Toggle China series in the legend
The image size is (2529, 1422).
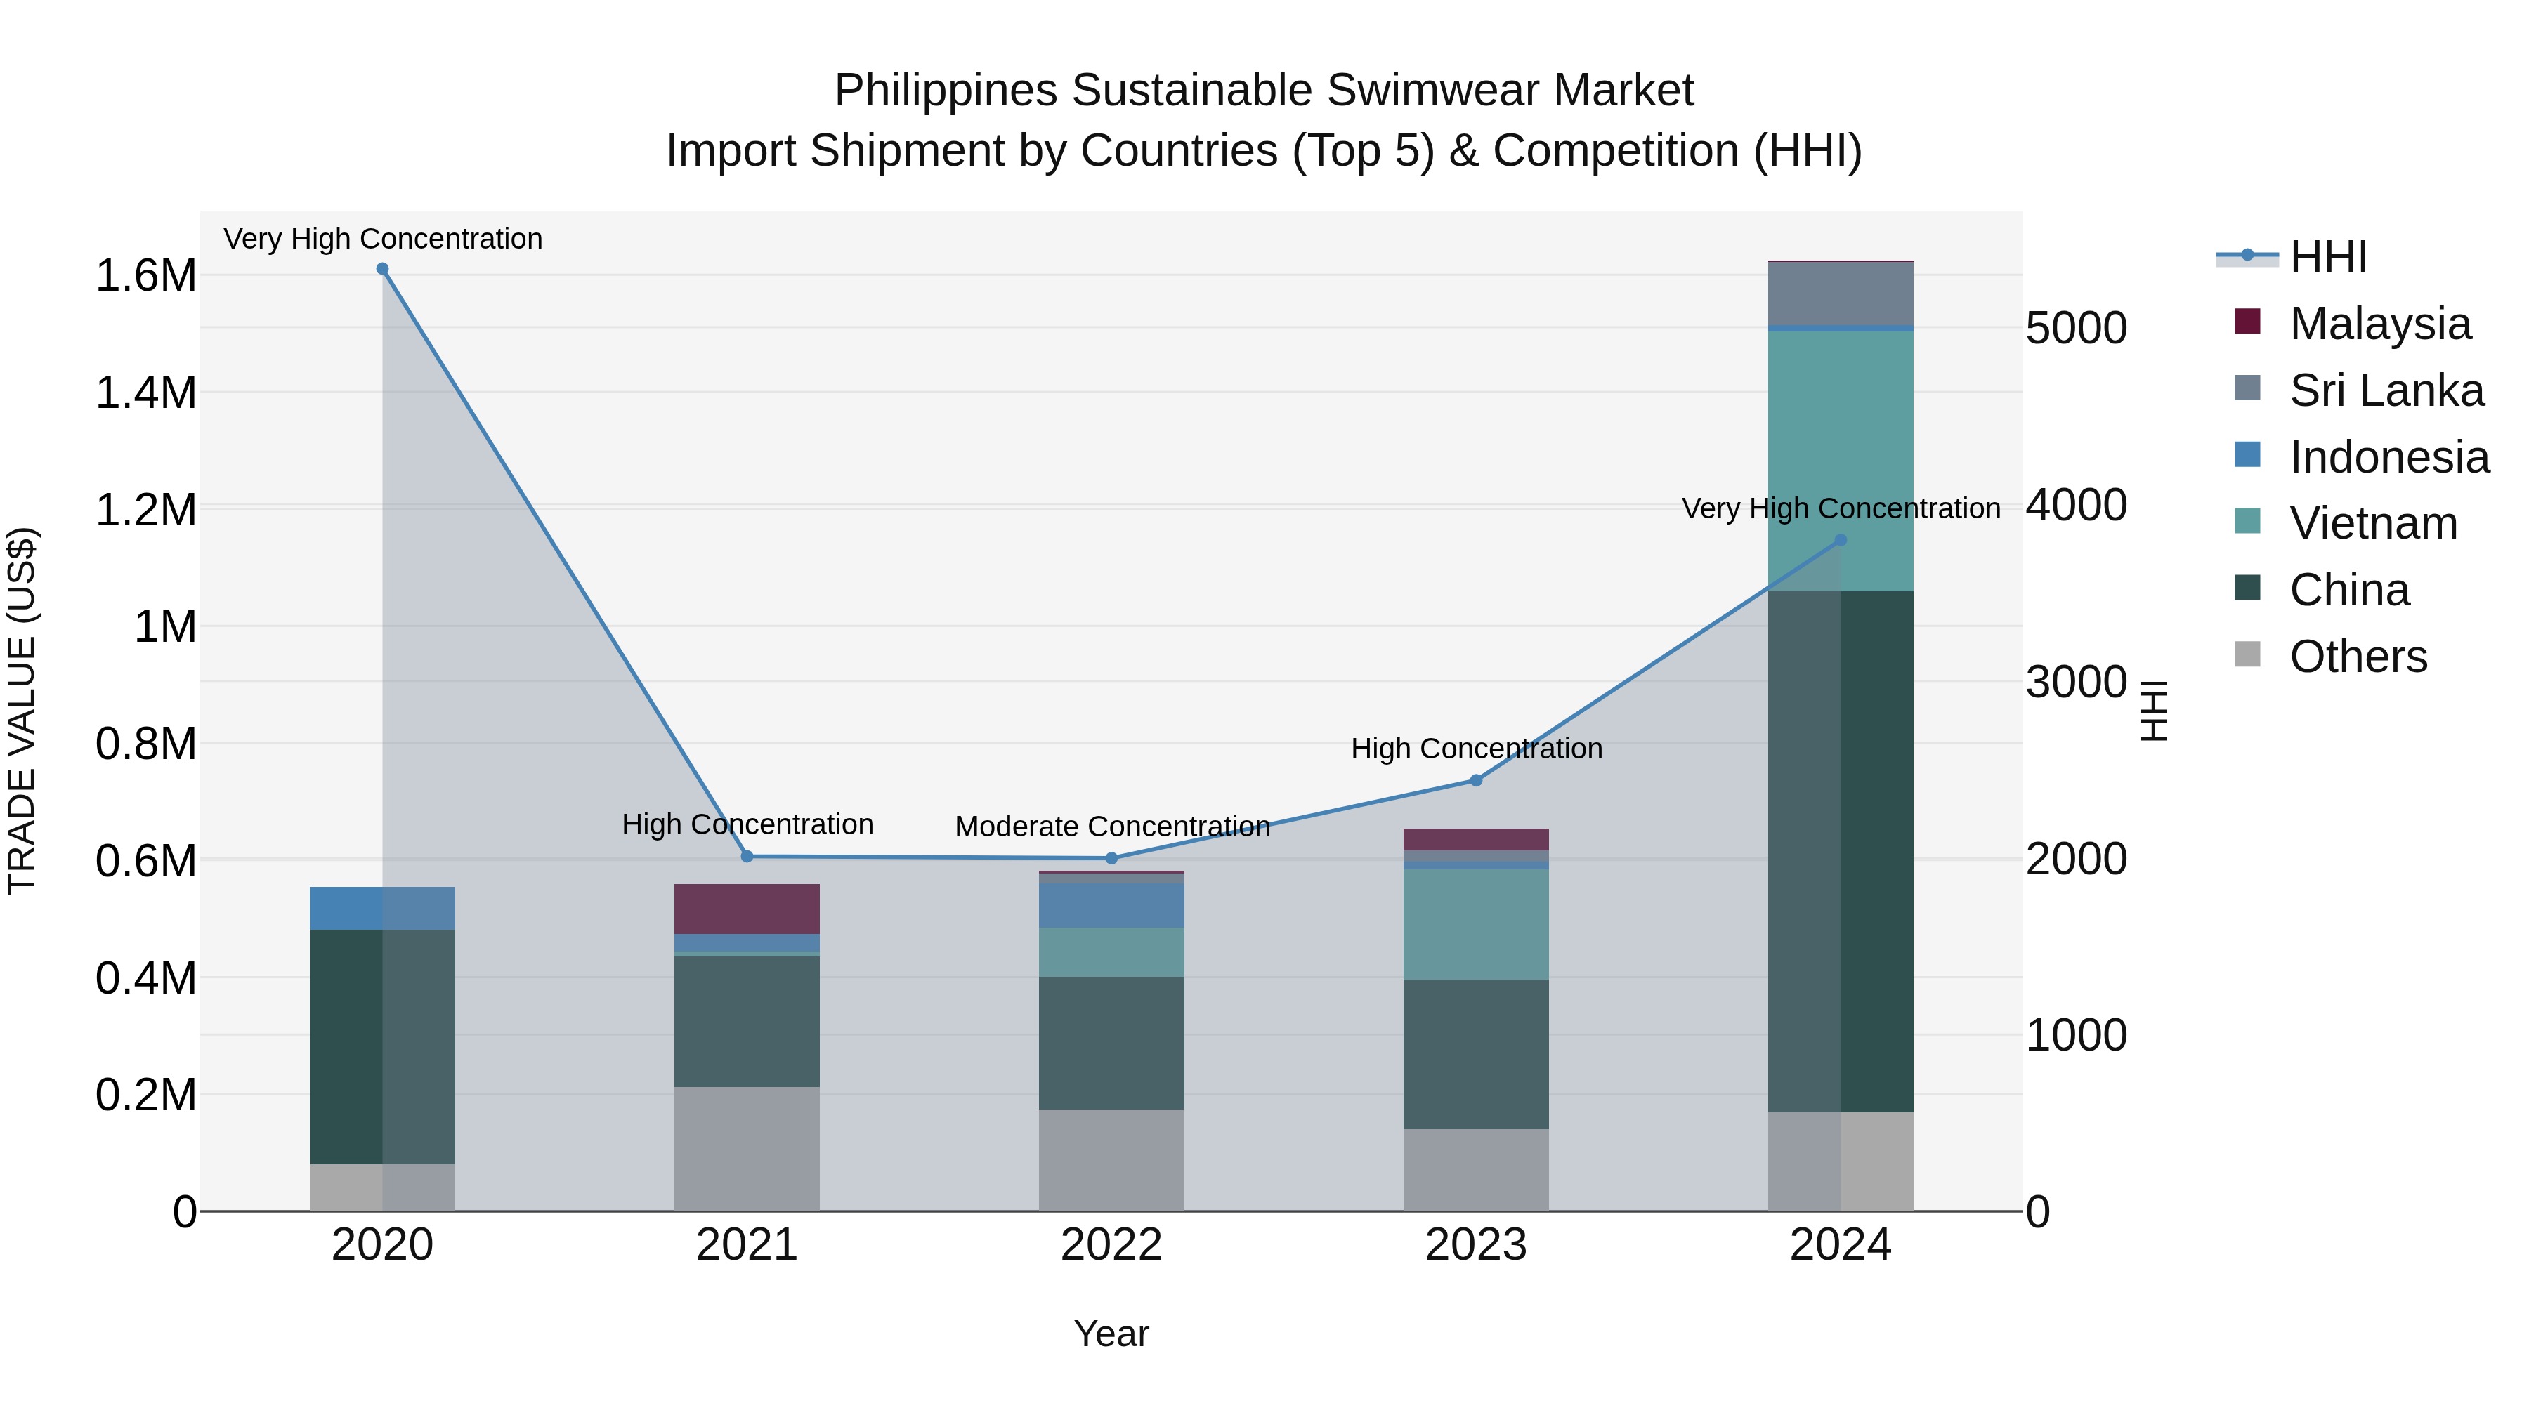click(x=2322, y=589)
